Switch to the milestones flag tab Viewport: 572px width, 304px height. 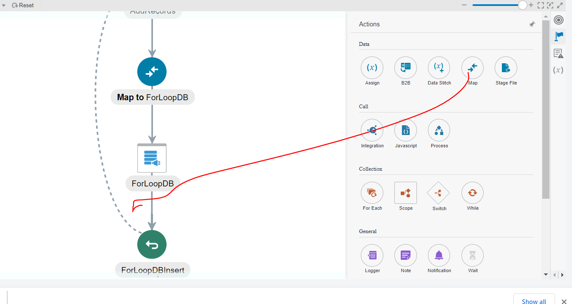pos(558,37)
